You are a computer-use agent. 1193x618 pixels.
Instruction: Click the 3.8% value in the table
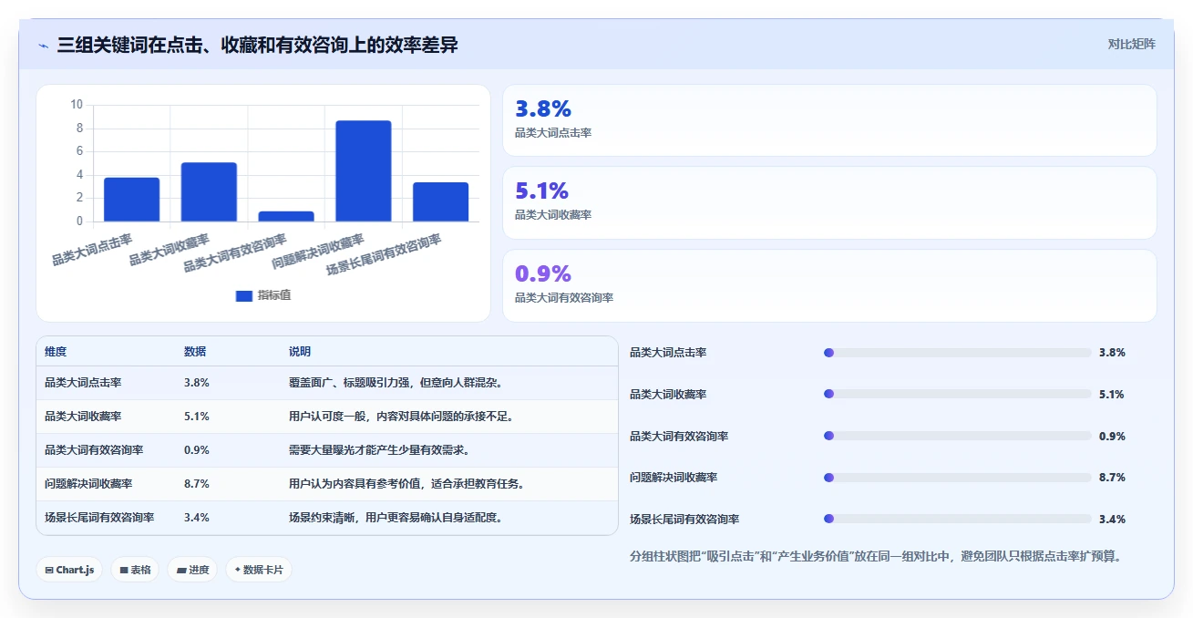(x=197, y=383)
